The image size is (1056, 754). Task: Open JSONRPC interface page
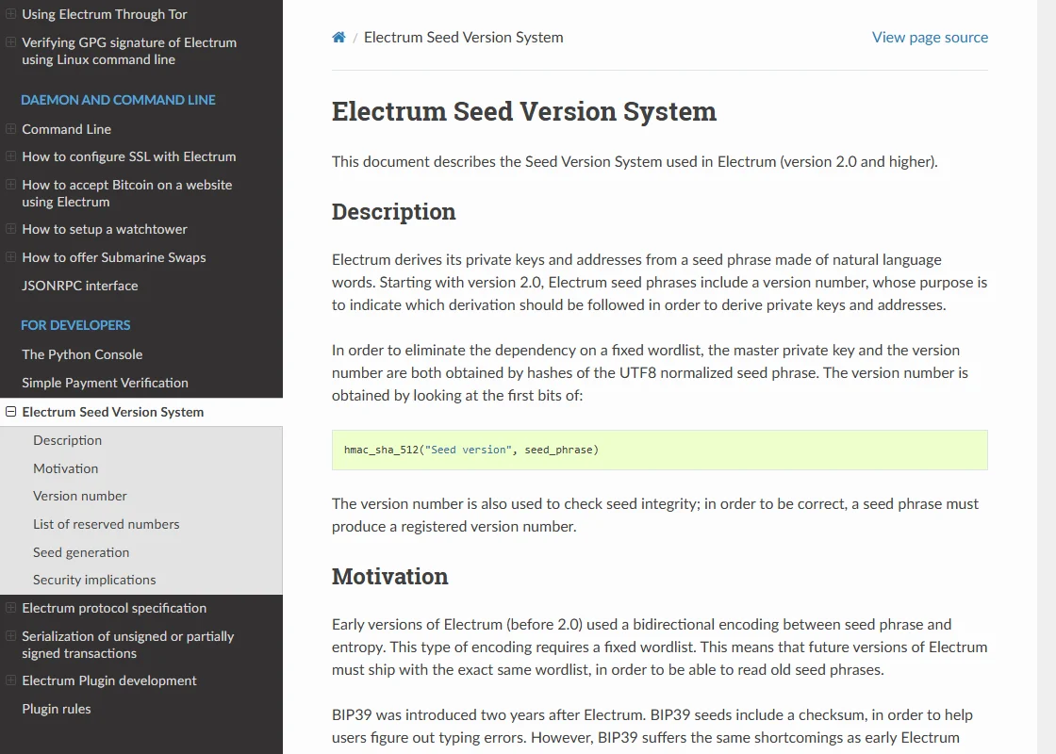[79, 286]
